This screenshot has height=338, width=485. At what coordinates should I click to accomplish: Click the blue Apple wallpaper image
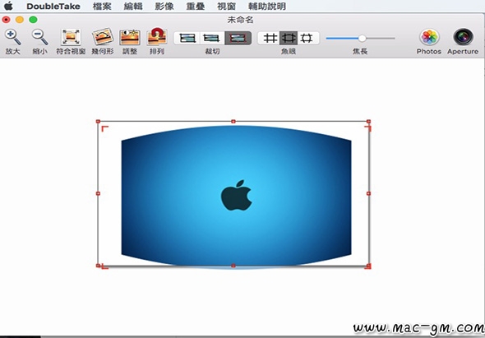coord(236,197)
